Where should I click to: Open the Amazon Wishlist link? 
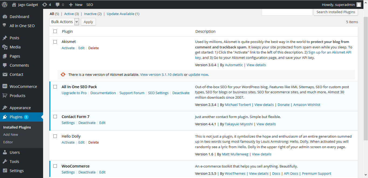tap(307, 105)
